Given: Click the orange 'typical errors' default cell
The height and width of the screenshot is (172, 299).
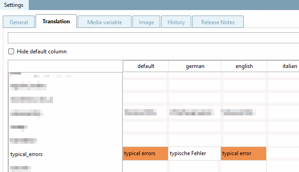Looking at the screenshot, I should tap(145, 153).
